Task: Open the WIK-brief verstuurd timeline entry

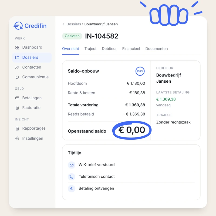Action: click(131, 165)
